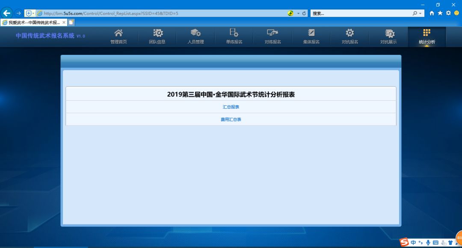
Task: Click the browser Forward arrow button
Action: coord(18,13)
